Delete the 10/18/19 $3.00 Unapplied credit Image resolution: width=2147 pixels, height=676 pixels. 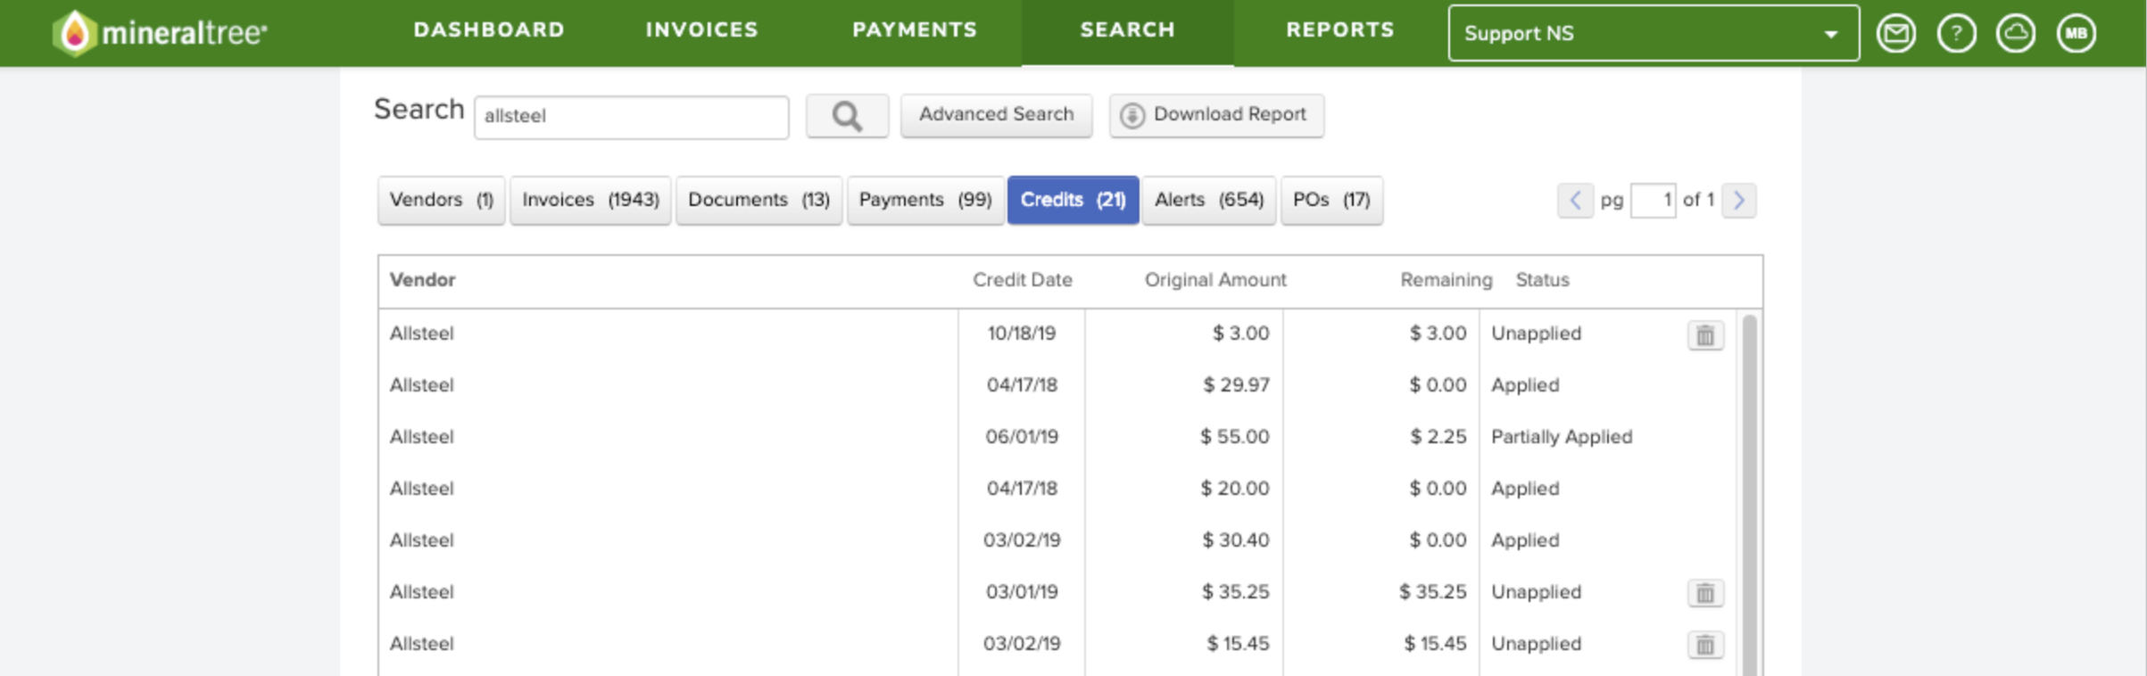[x=1705, y=335]
